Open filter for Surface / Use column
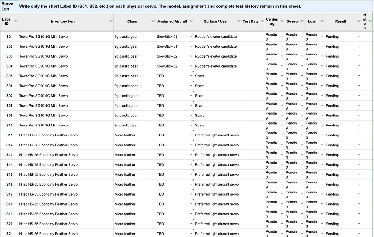This screenshot has height=237, width=374. (x=239, y=21)
